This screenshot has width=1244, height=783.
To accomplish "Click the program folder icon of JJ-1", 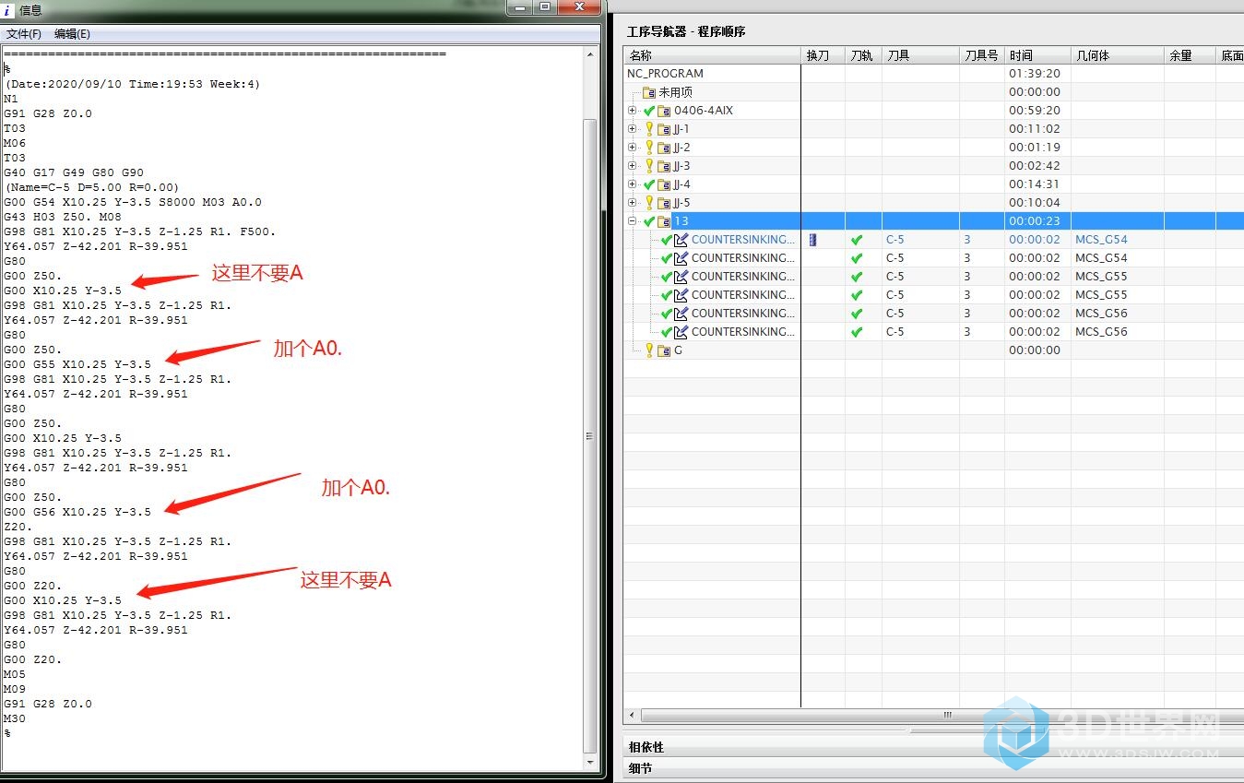I will (x=664, y=129).
